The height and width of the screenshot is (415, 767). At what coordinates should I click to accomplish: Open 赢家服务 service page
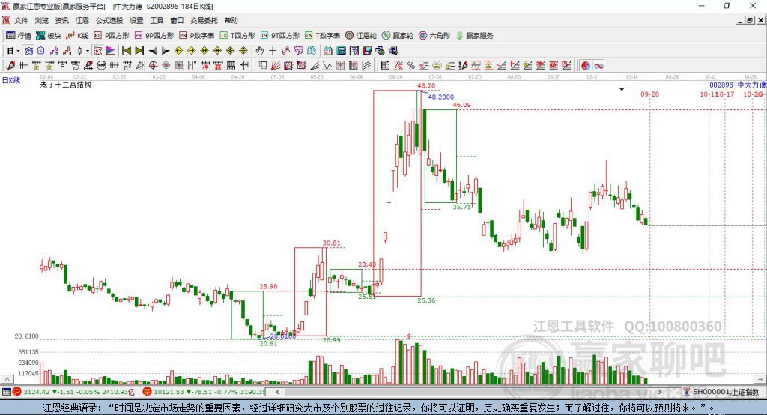474,36
